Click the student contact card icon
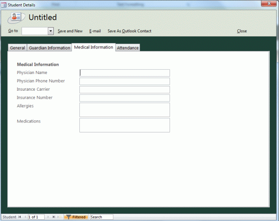The image size is (279, 221). [x=16, y=18]
